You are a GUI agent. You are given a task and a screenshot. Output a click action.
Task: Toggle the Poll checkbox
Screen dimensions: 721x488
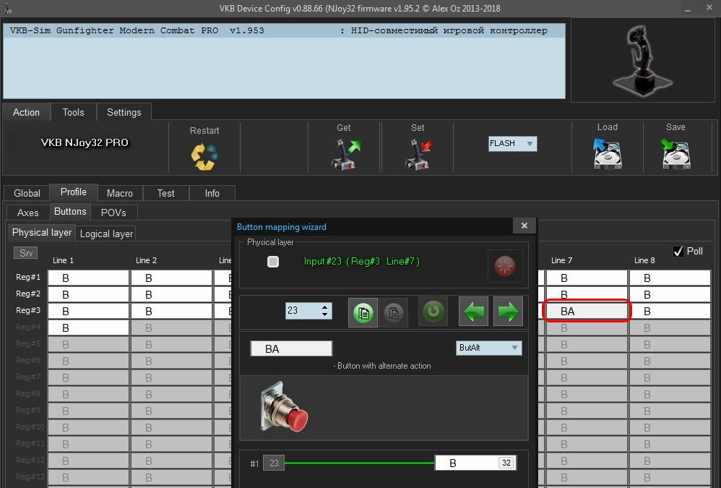click(678, 251)
